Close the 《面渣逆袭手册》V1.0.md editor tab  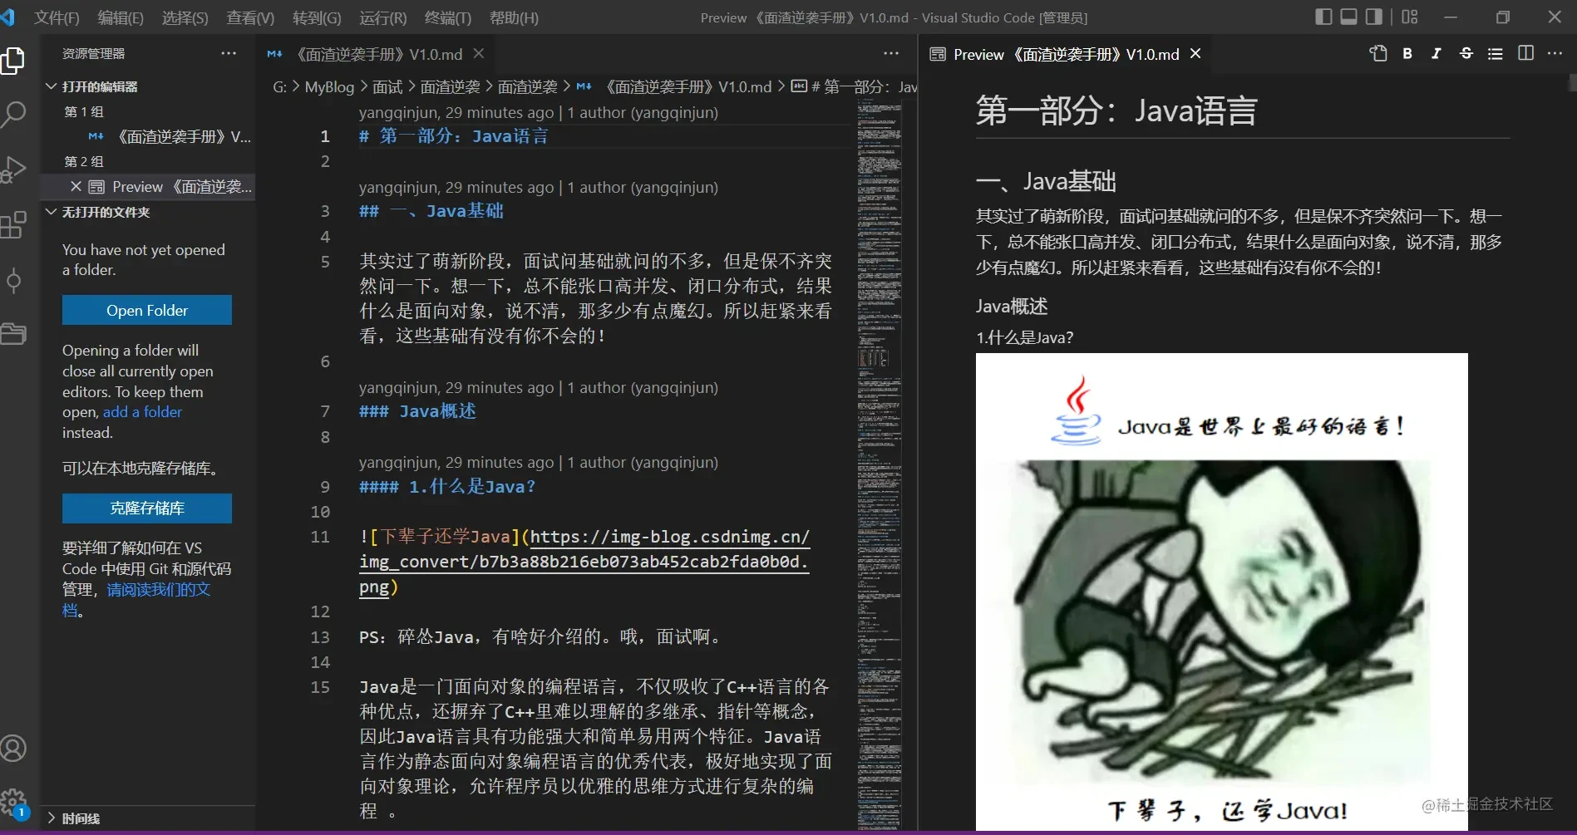click(x=479, y=54)
